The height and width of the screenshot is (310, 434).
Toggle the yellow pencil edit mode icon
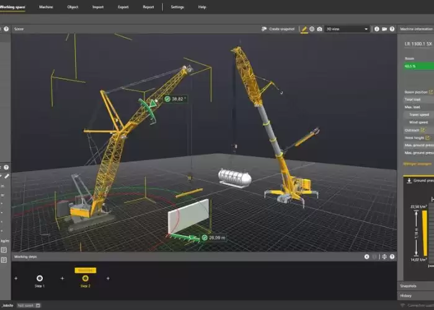click(304, 29)
